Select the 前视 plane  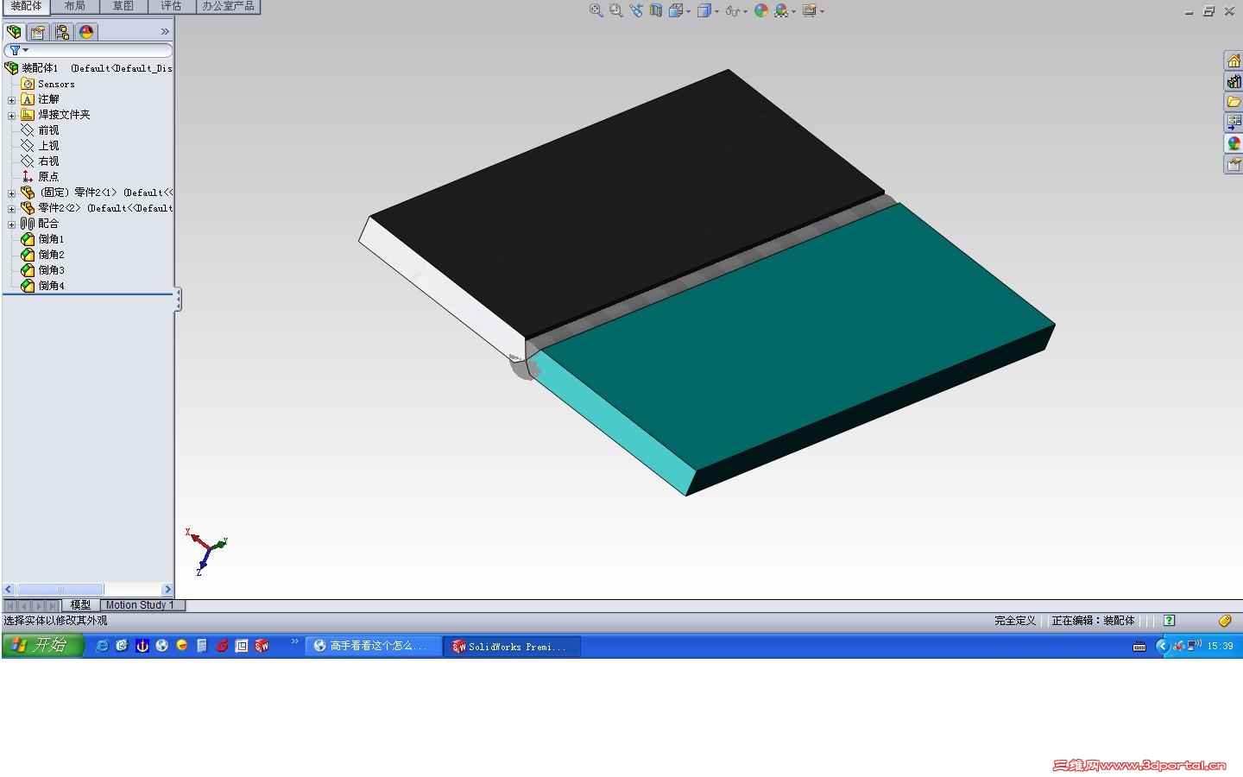coord(48,130)
